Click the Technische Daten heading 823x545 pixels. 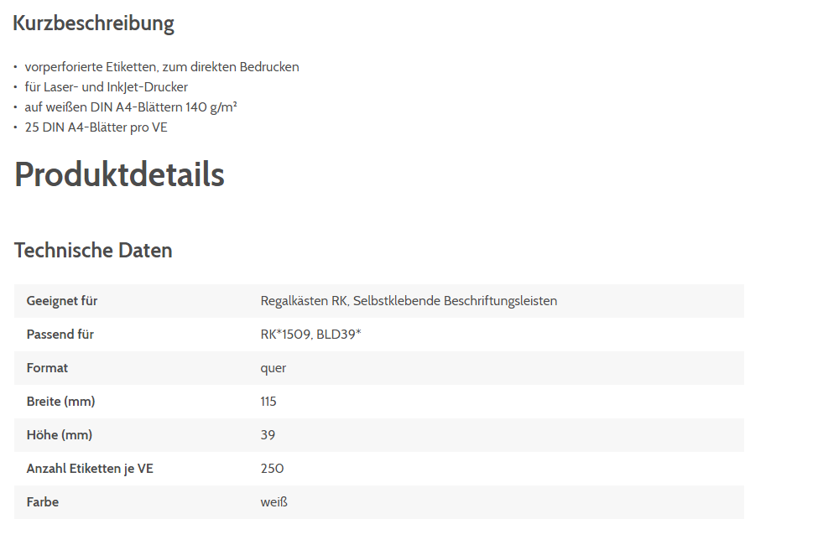pyautogui.click(x=93, y=250)
